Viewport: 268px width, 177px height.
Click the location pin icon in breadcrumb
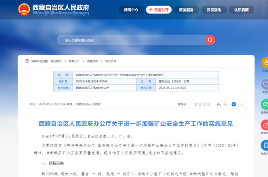pyautogui.click(x=27, y=61)
